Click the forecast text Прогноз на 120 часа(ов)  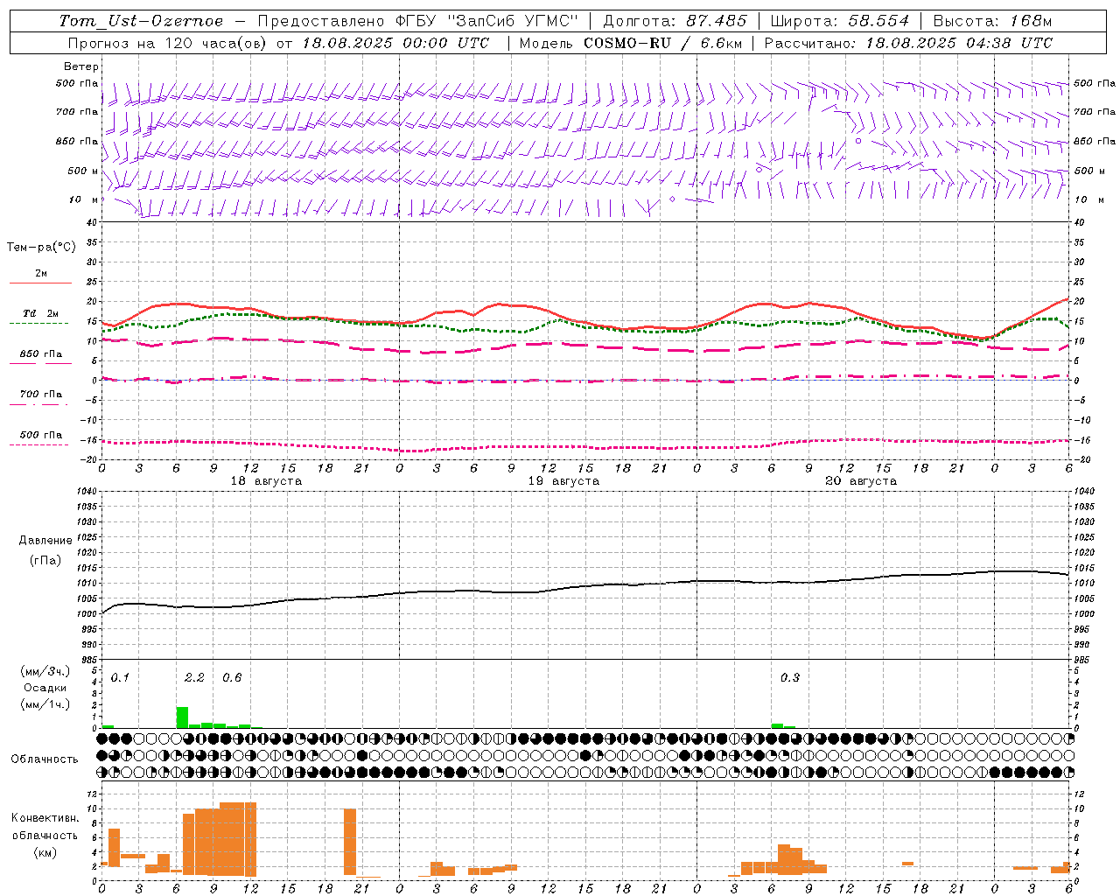[166, 43]
